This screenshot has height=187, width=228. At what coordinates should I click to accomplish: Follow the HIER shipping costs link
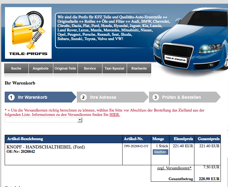114,115
